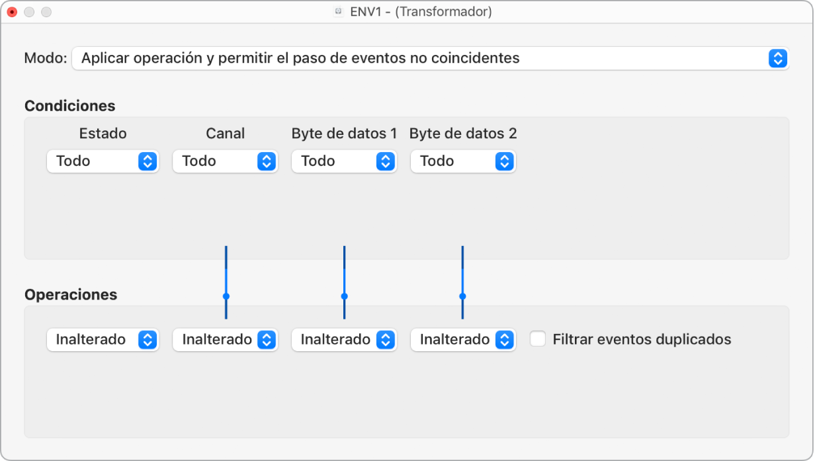Click the Canal connection line handle

coord(226,296)
